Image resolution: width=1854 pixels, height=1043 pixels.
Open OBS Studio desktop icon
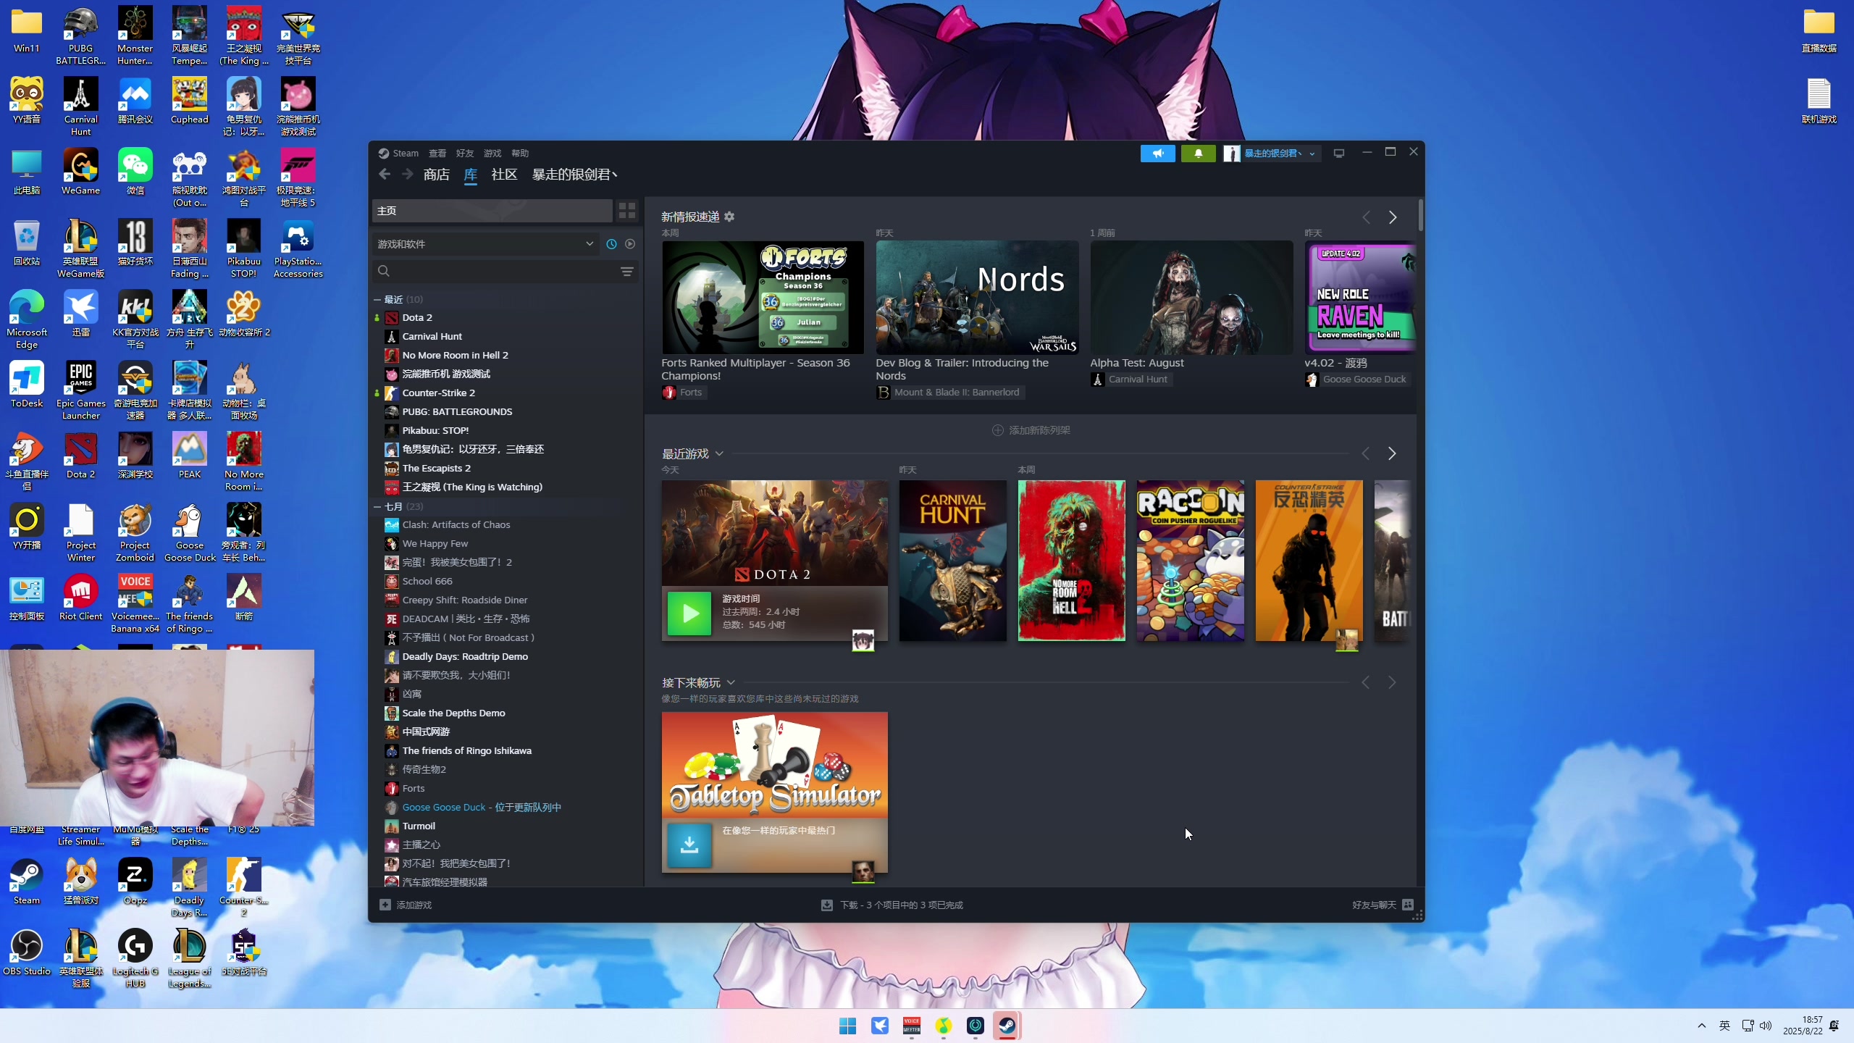point(27,952)
